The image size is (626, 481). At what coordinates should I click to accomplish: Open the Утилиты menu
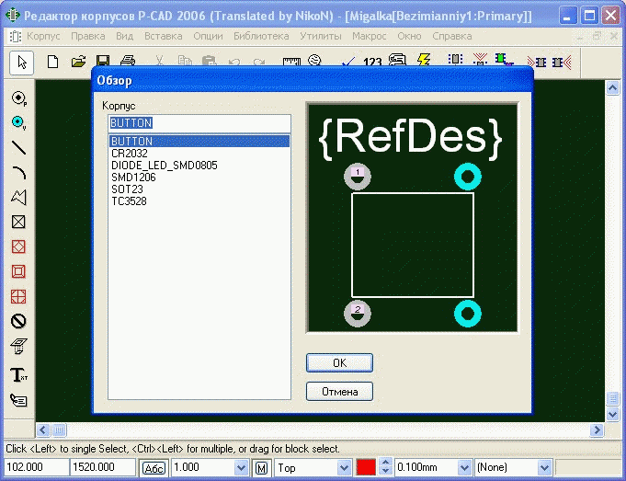(x=322, y=35)
